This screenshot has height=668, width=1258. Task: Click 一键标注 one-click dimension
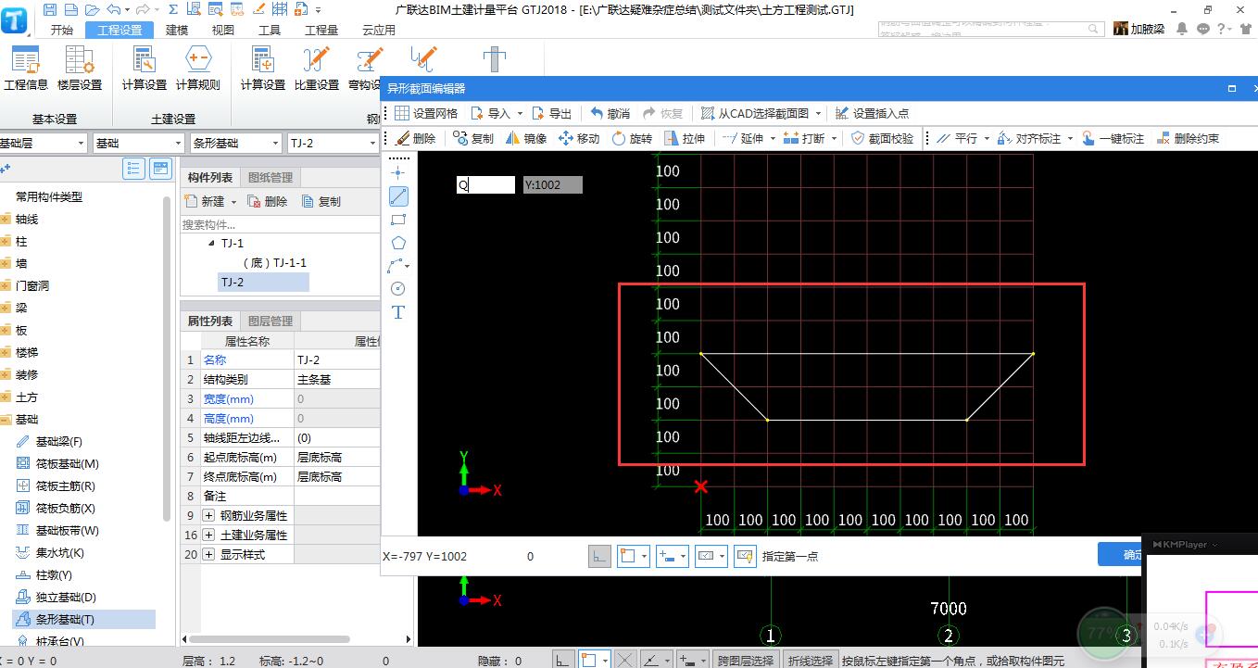tap(1113, 138)
